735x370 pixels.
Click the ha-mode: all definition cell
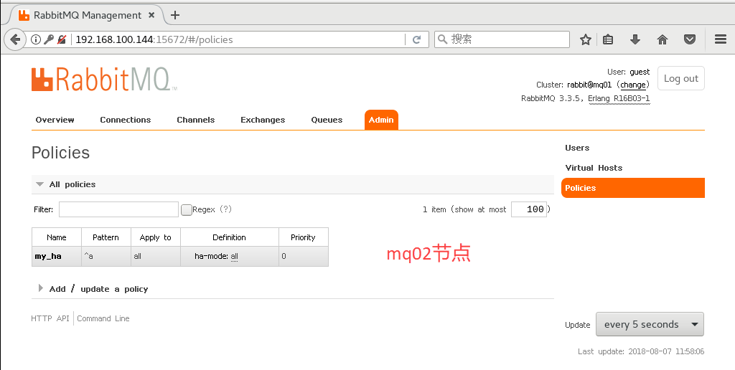[229, 256]
